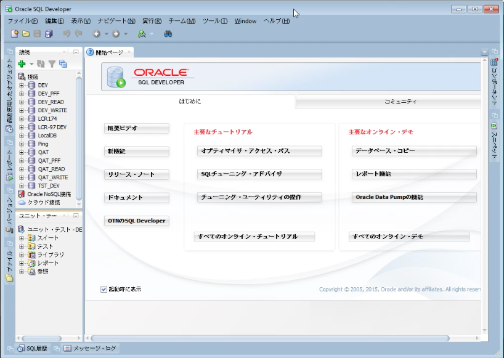Open the バージョン vertical side panel

(10, 214)
